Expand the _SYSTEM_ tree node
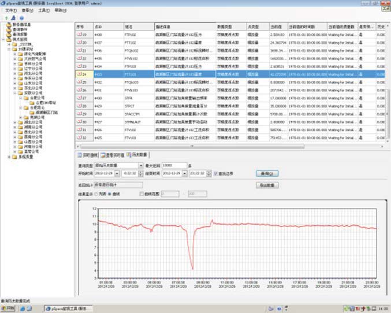 pos(8,43)
